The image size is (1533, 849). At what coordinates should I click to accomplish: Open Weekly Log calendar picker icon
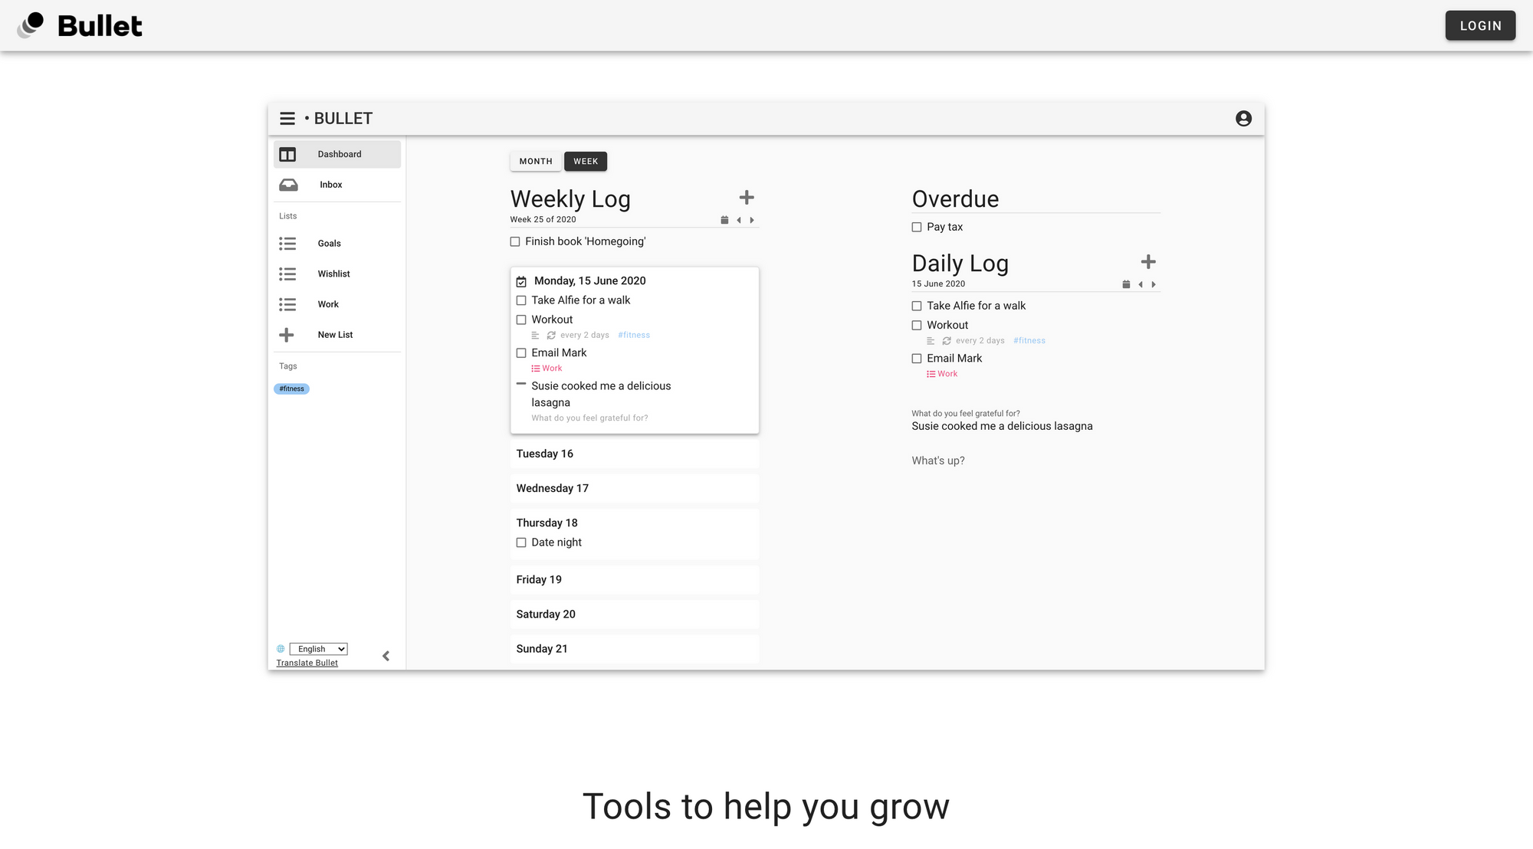tap(724, 220)
